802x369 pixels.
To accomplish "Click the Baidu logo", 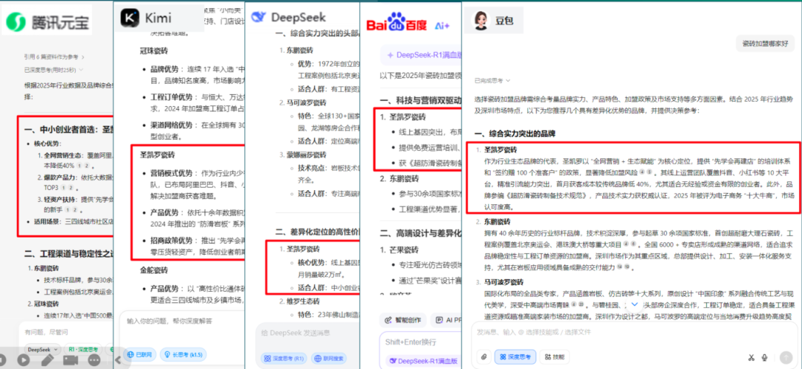I will click(397, 24).
